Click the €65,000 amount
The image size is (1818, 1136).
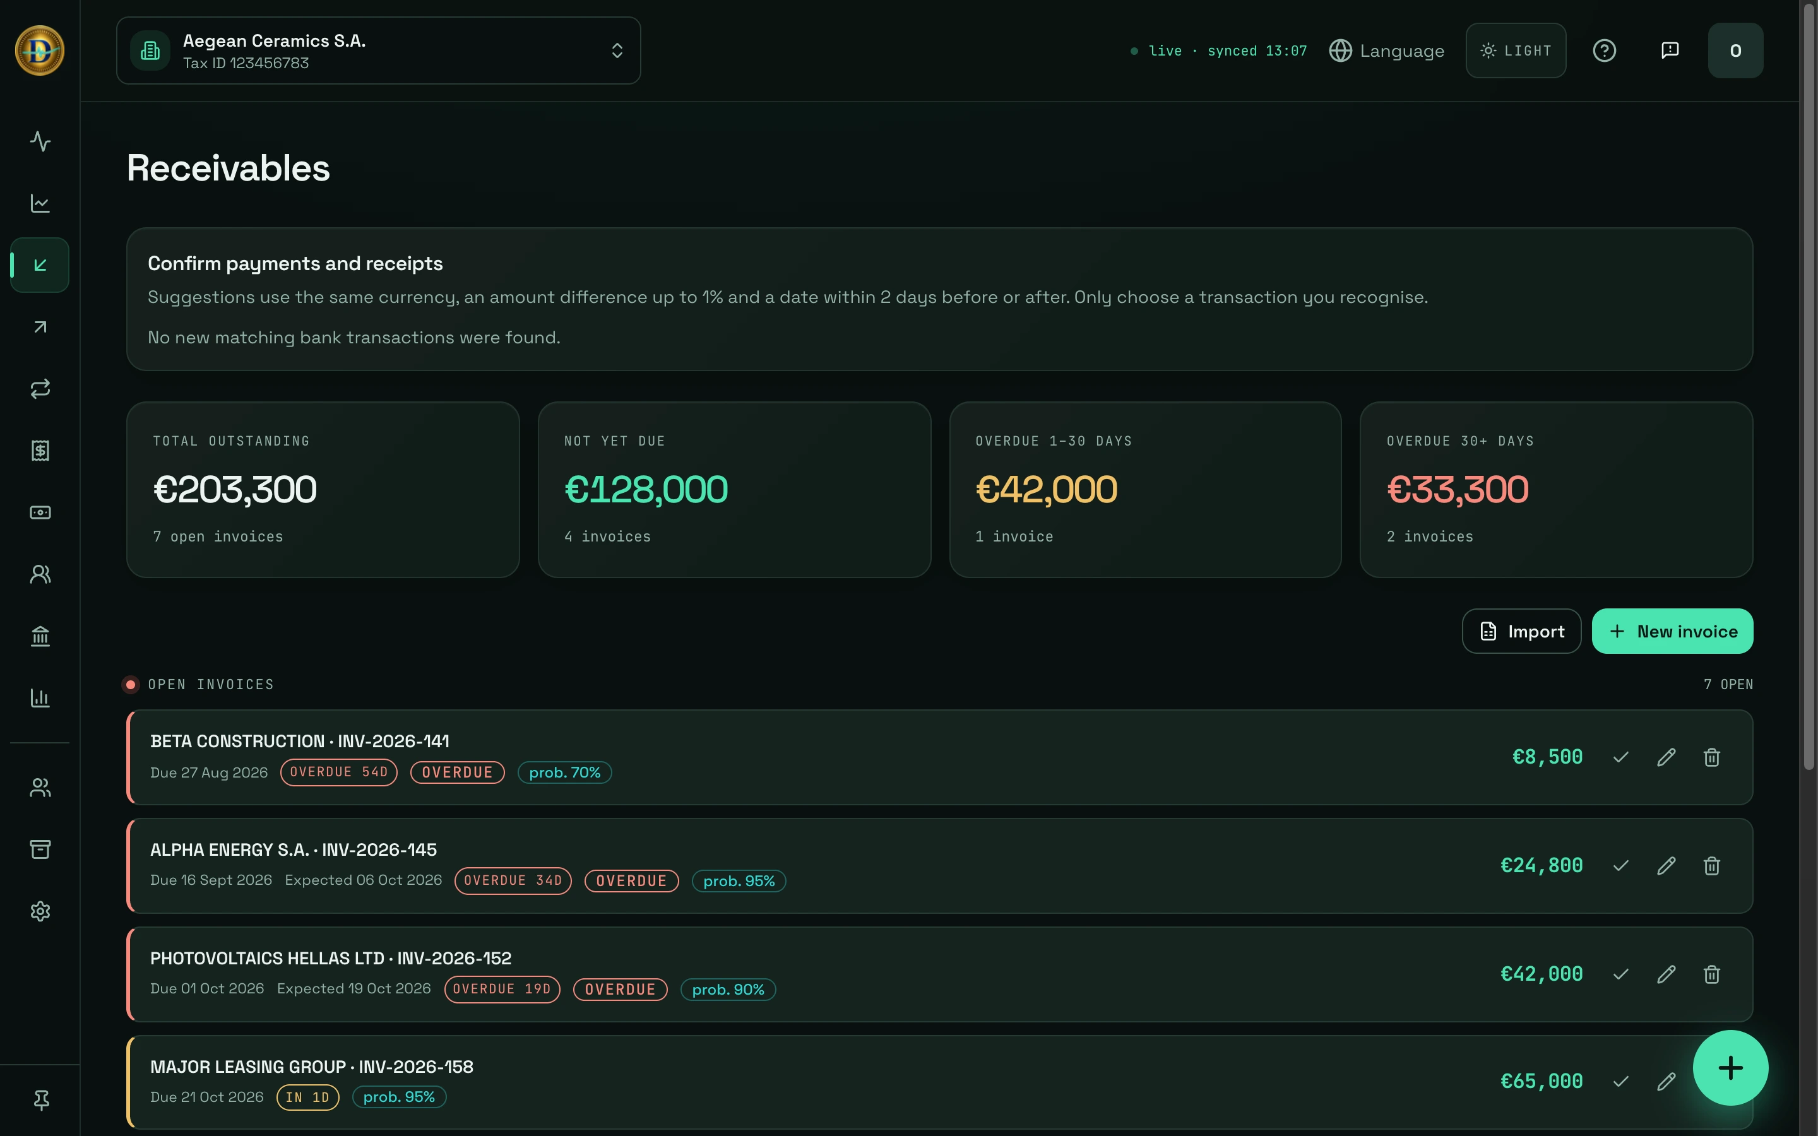[x=1542, y=1081]
